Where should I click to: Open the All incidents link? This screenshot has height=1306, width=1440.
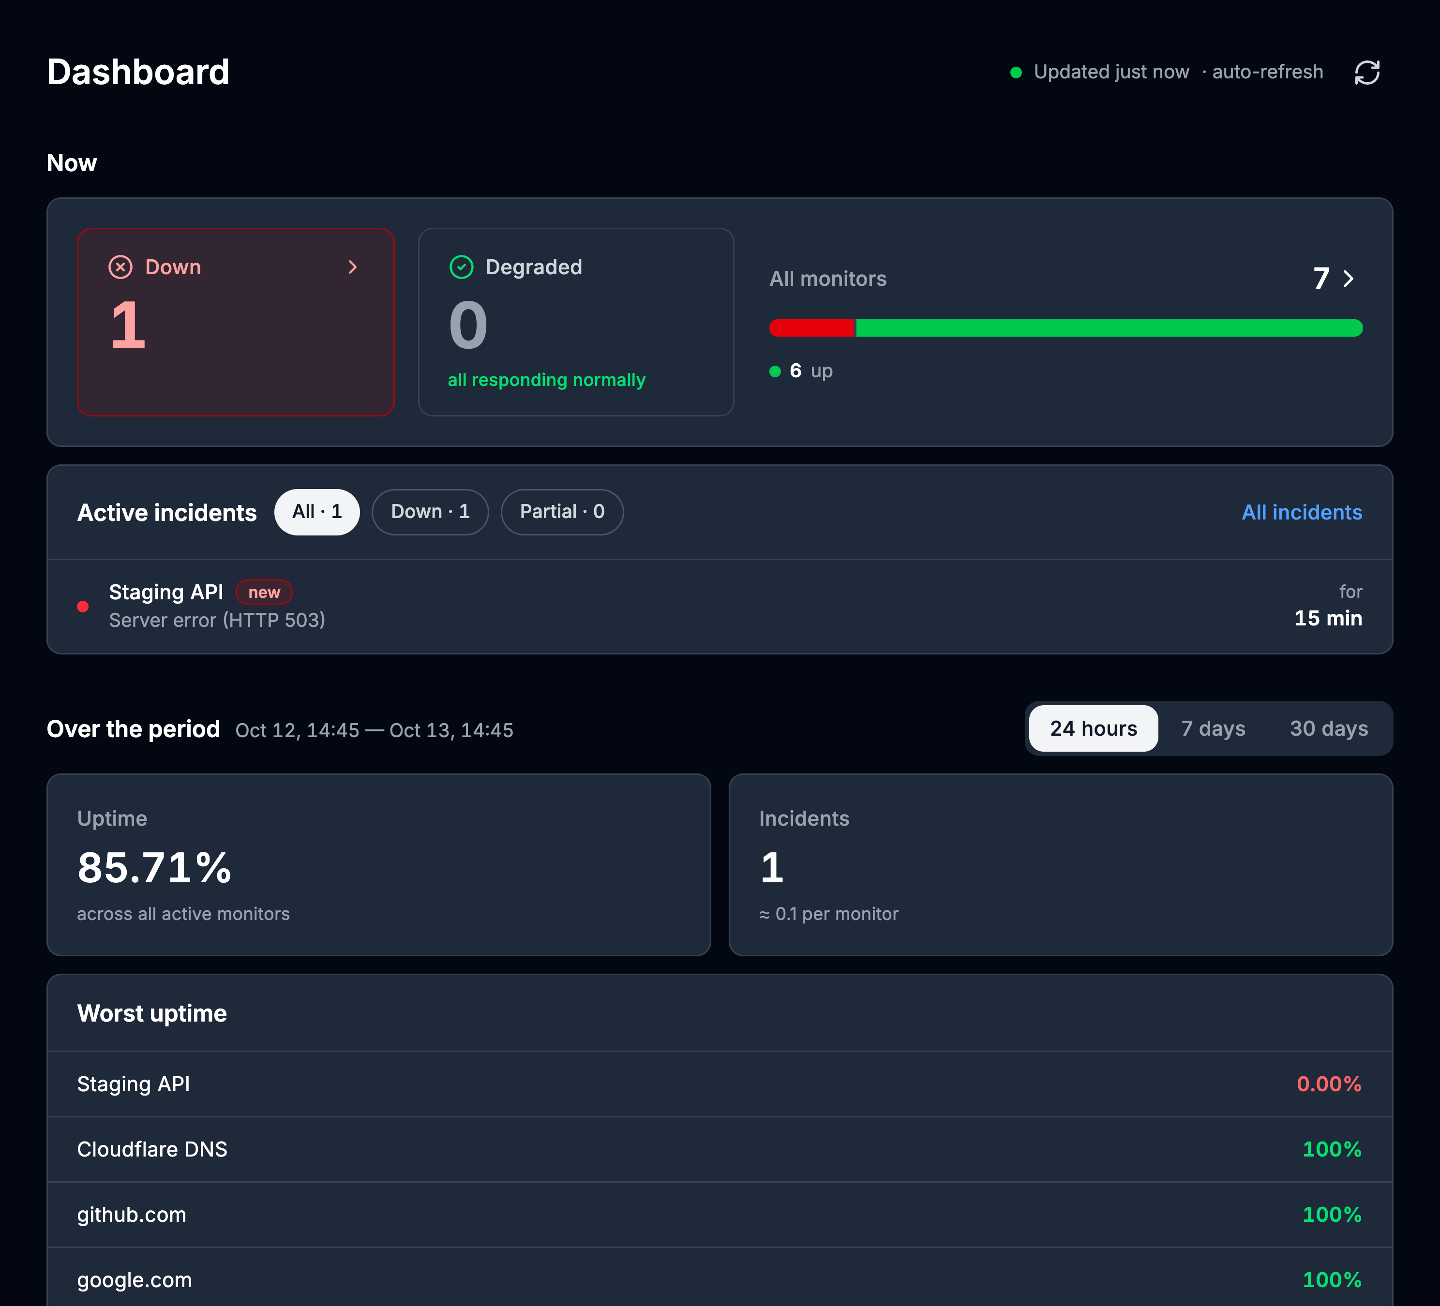[1302, 512]
